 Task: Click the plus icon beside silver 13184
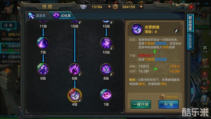pyautogui.click(x=109, y=7)
